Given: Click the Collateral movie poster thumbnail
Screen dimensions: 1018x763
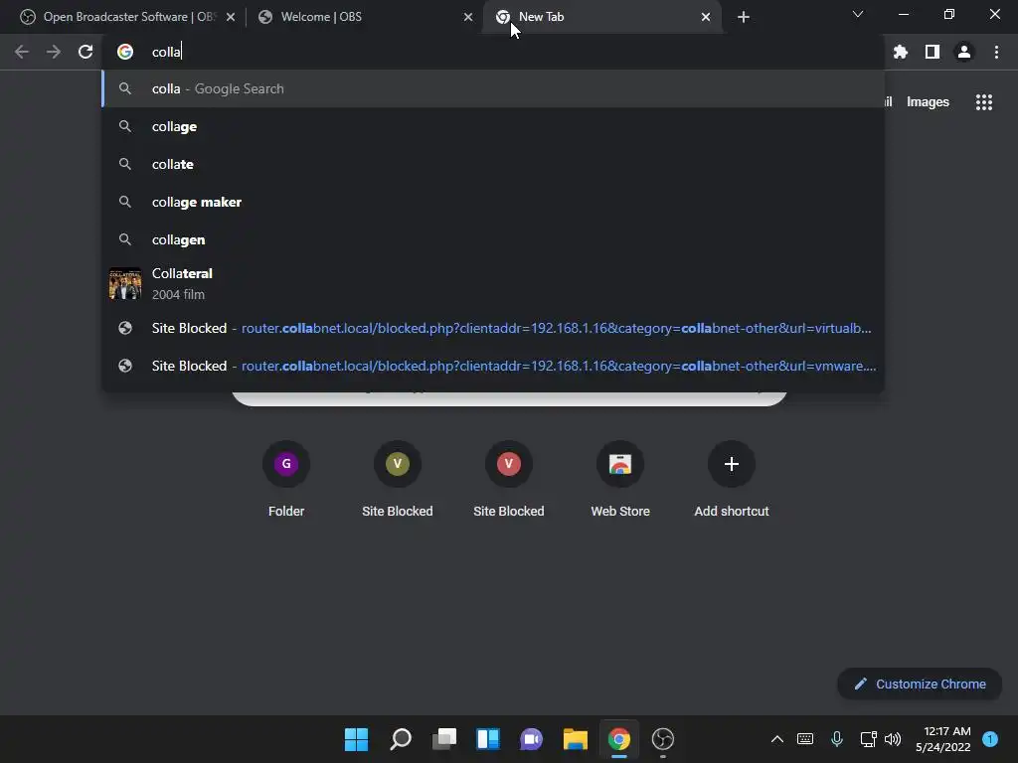Looking at the screenshot, I should (x=125, y=284).
